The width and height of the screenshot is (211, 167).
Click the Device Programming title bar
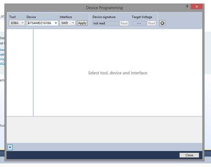(x=104, y=7)
